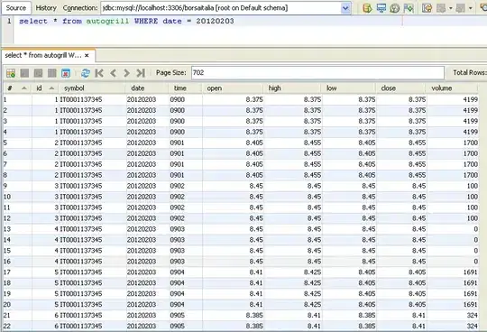Click the monitor-shaped icon in editor toolbar
487x332 pixels.
pos(381,8)
